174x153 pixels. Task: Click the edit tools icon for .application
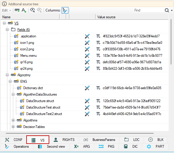point(87,36)
